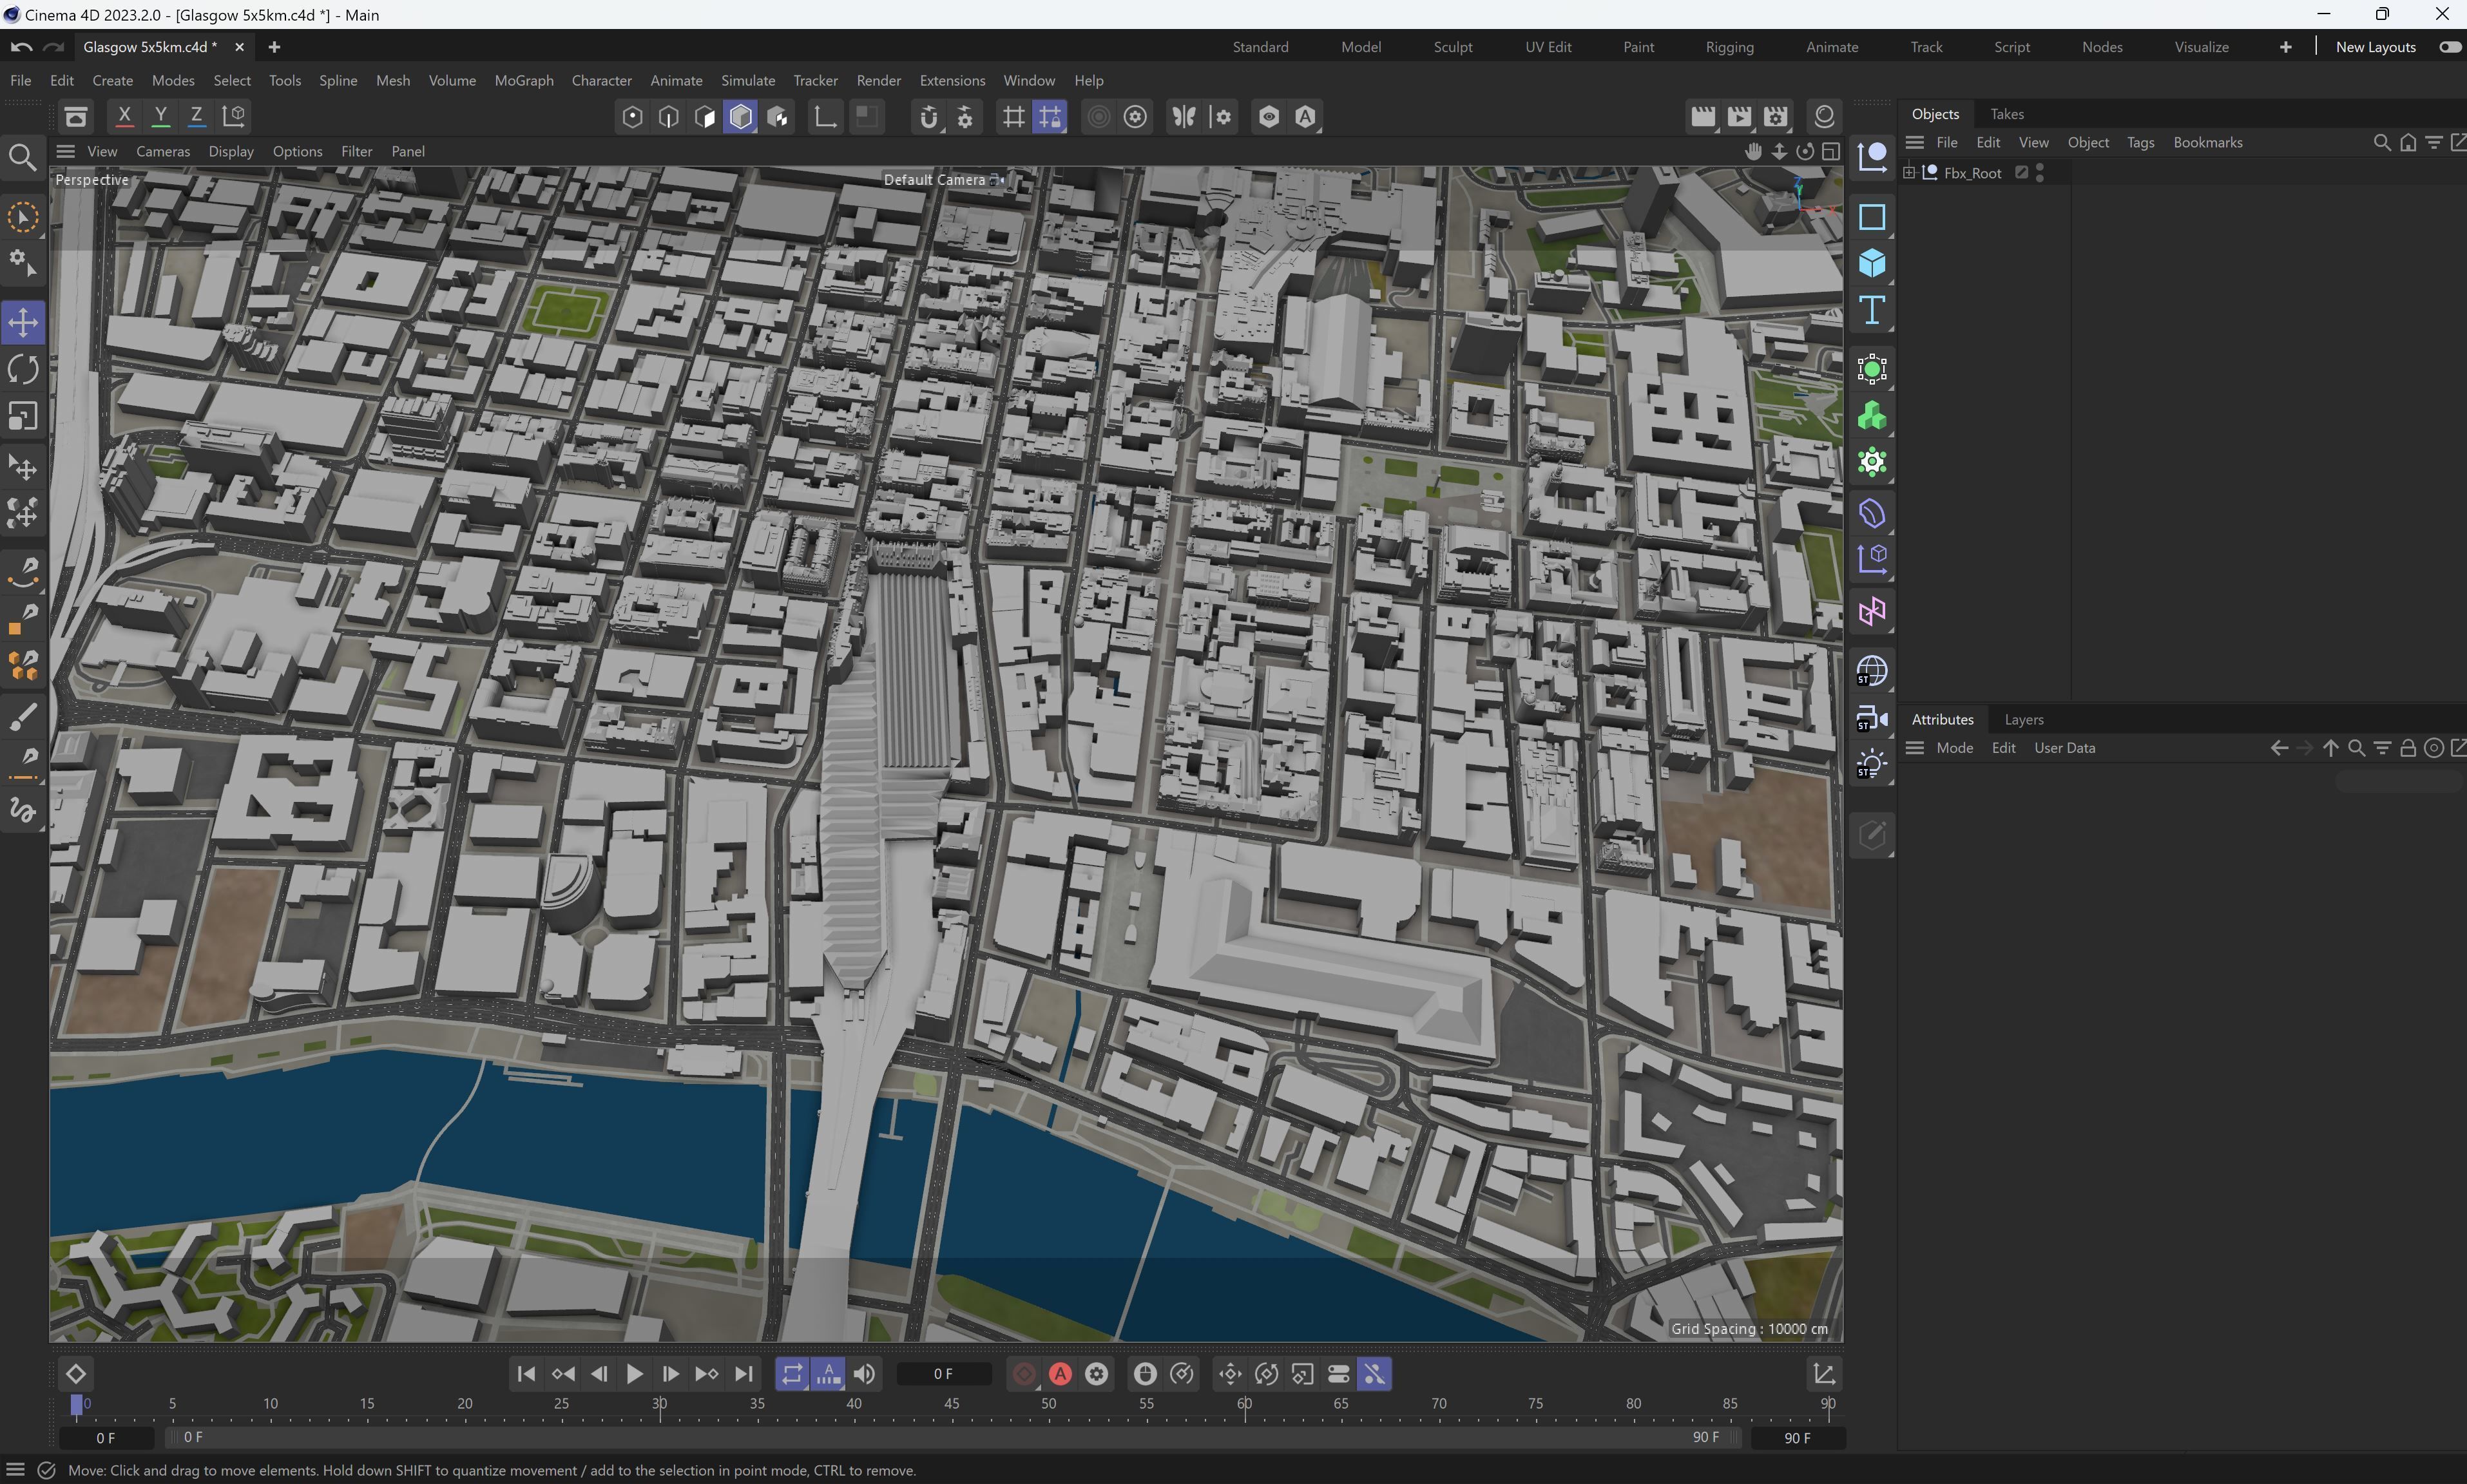Open viewport hamburger menu
Viewport: 2467px width, 1484px height.
66,151
